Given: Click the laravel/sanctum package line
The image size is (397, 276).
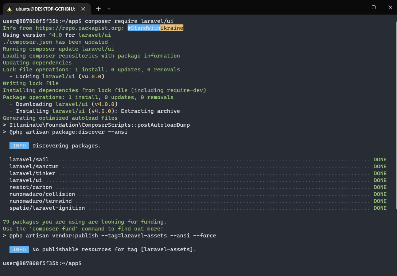Looking at the screenshot, I should [x=198, y=166].
